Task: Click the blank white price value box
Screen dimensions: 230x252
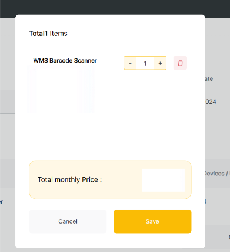Action: [163, 180]
